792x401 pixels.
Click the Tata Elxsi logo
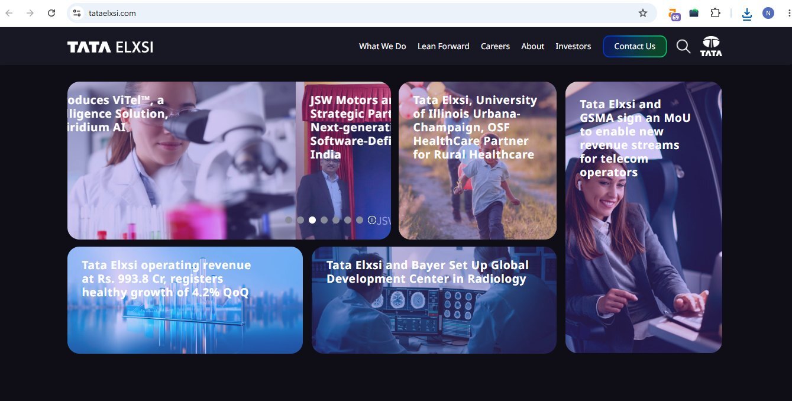pos(110,47)
